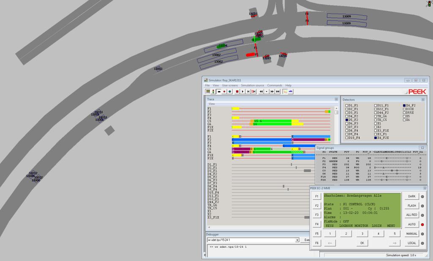Click the fast-forward double-arrow icon
The image size is (433, 261).
tap(272, 92)
